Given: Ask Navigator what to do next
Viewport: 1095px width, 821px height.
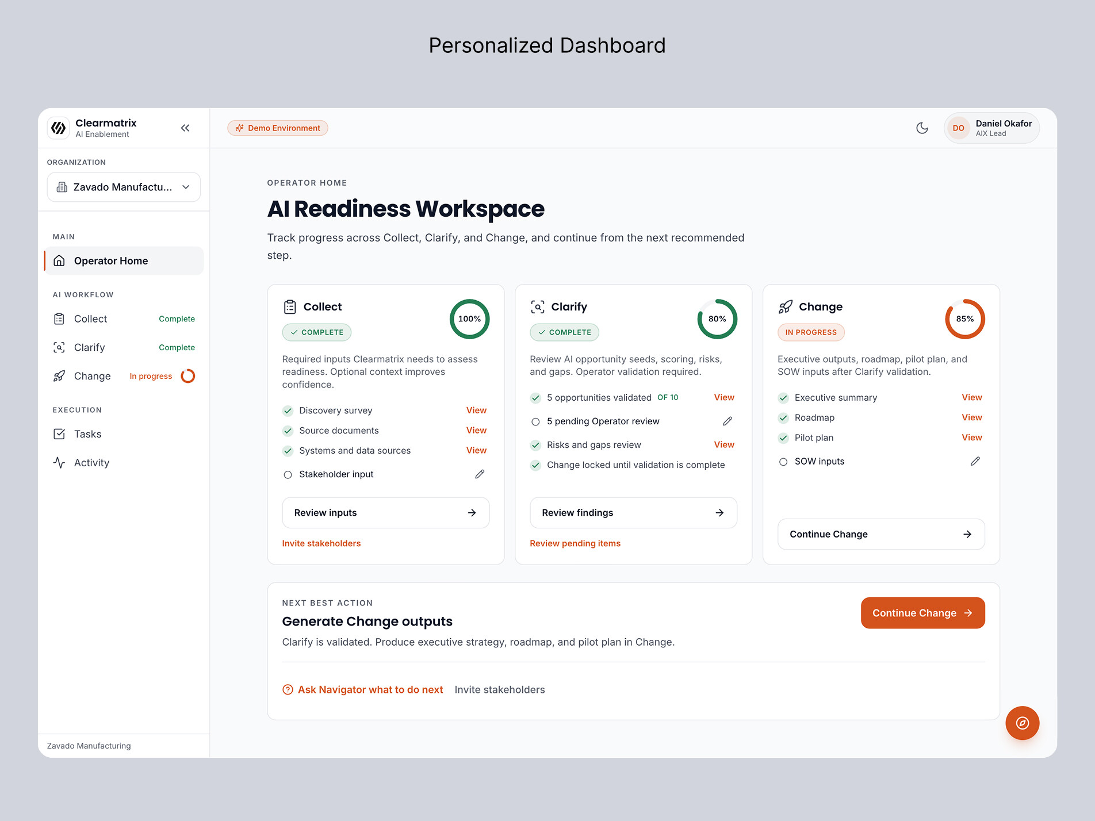Looking at the screenshot, I should pos(363,690).
